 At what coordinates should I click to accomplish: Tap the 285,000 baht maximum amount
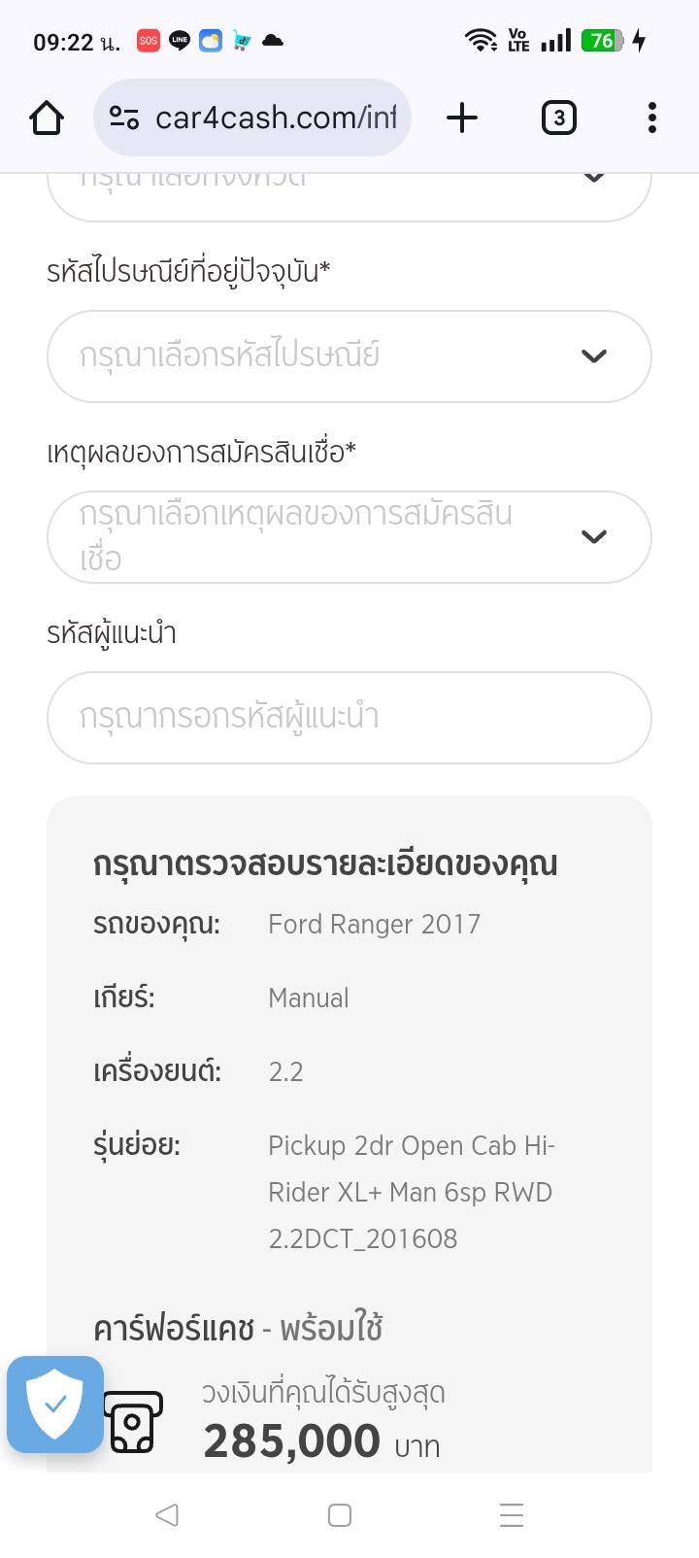point(292,1440)
